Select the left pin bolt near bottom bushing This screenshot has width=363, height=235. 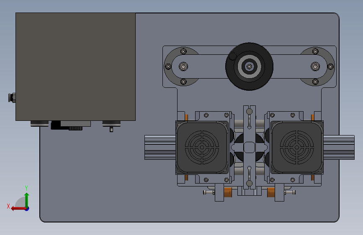click(x=209, y=192)
